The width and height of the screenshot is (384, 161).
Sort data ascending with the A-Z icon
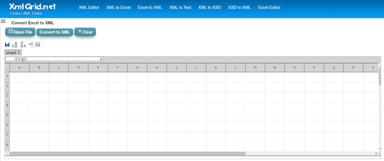coord(14,44)
